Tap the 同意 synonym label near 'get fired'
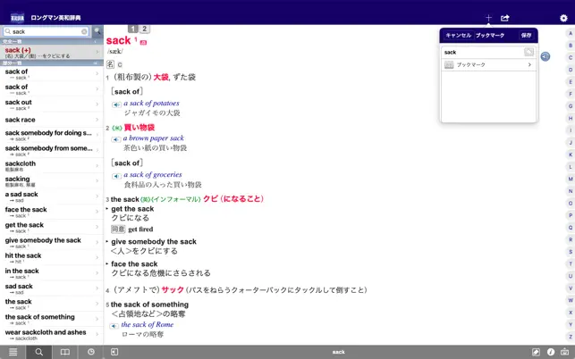 click(118, 230)
